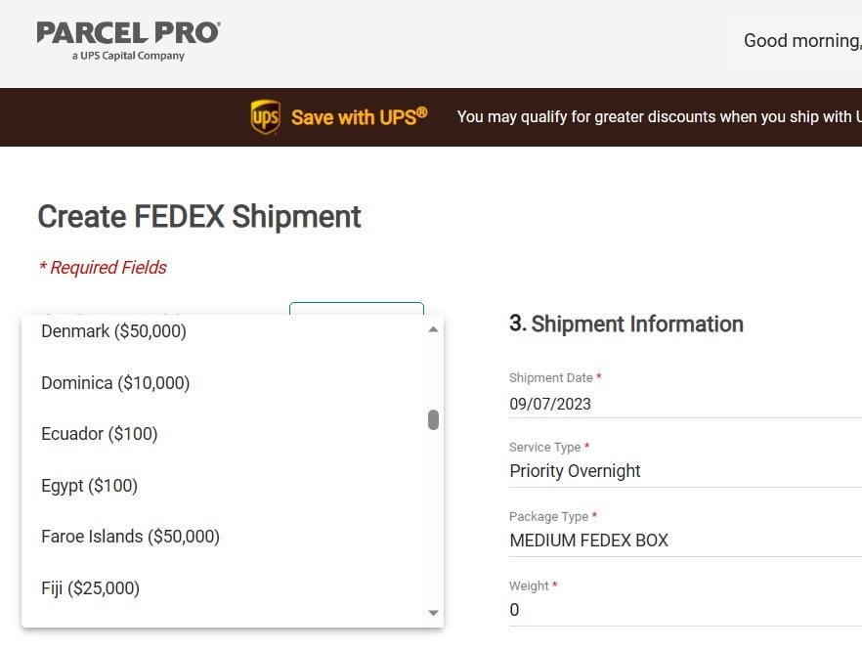The image size is (862, 650).
Task: Choose Egypt ($100) option
Action: 89,486
